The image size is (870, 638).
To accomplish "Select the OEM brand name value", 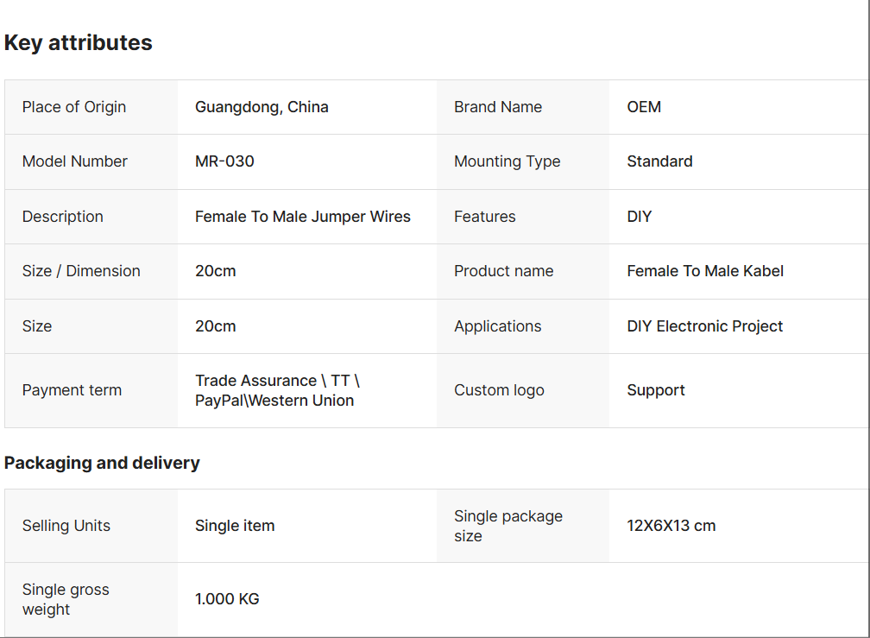I will click(644, 107).
